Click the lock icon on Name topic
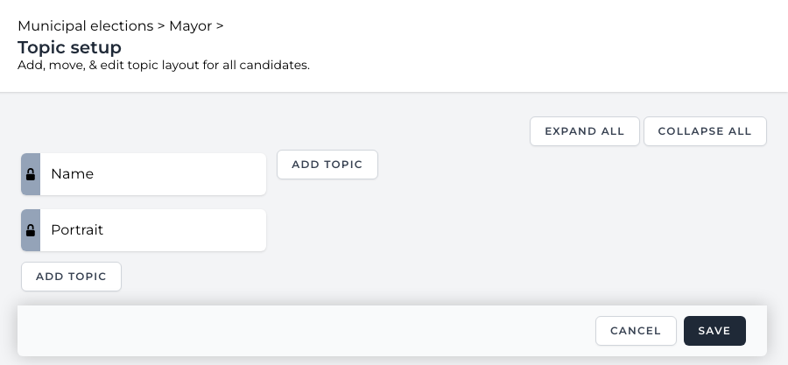788x365 pixels. 31,174
